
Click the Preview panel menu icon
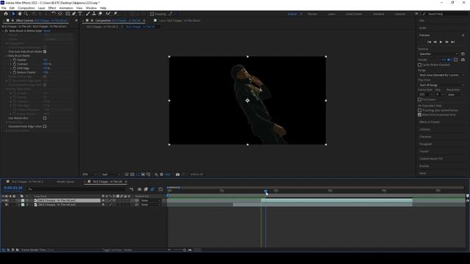(x=463, y=35)
